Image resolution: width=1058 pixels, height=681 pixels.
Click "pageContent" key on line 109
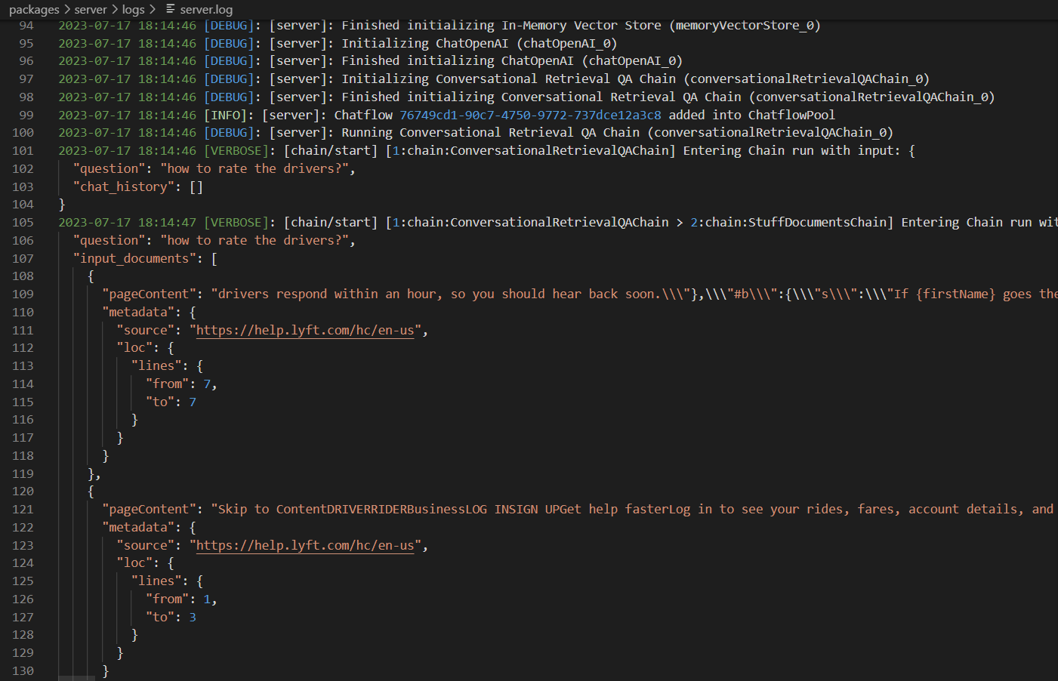149,294
